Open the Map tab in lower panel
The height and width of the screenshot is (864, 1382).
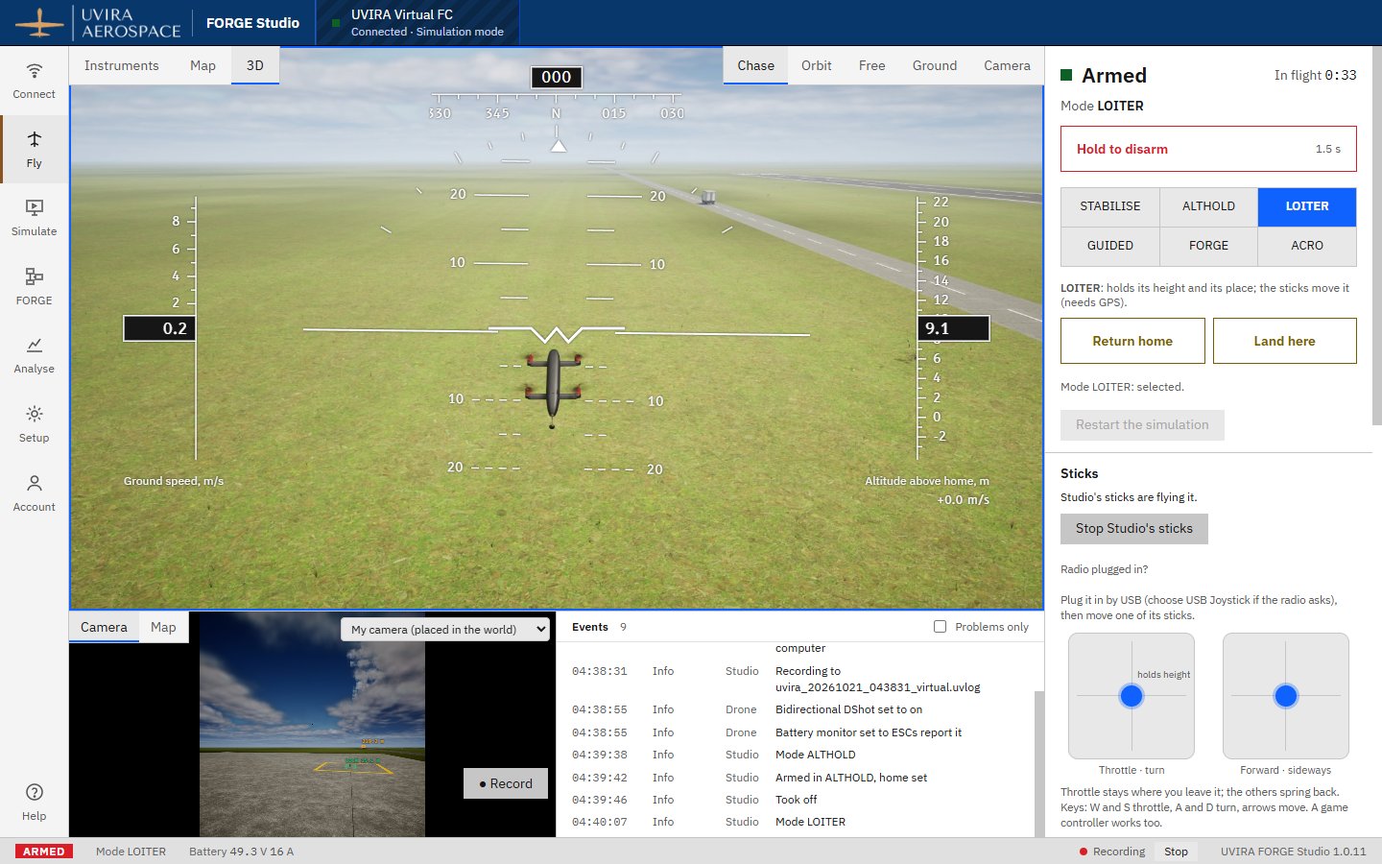pos(163,627)
